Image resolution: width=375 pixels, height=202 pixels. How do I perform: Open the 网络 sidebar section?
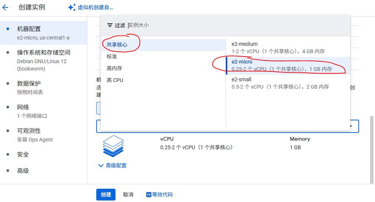coord(44,111)
